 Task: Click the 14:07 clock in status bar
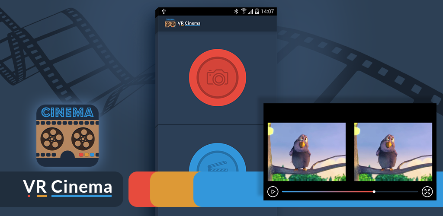tap(267, 12)
